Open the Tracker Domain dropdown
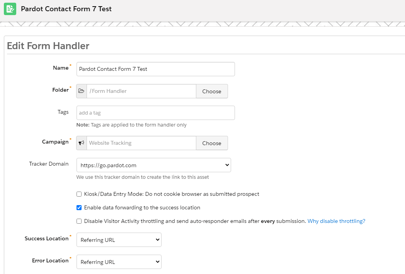The height and width of the screenshot is (274, 405). tap(154, 165)
